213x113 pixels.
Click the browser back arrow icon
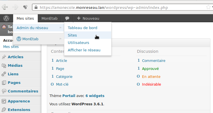(5, 7)
